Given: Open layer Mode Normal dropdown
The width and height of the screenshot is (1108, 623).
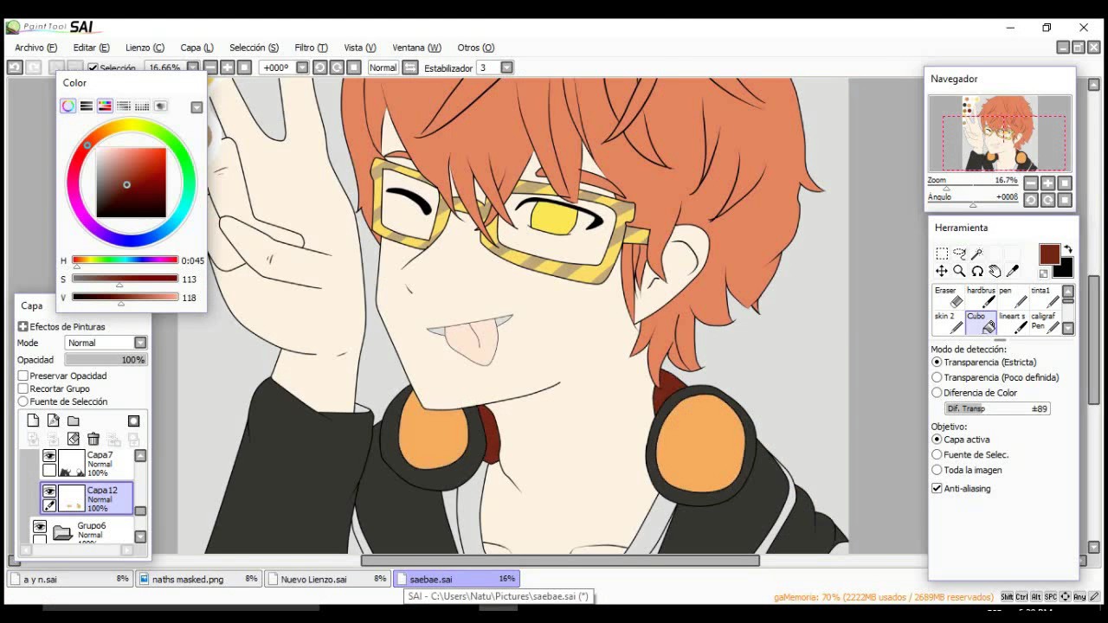Looking at the screenshot, I should click(x=140, y=343).
